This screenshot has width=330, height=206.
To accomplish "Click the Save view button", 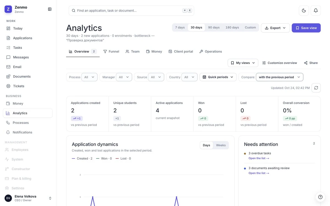I will 306,28.
